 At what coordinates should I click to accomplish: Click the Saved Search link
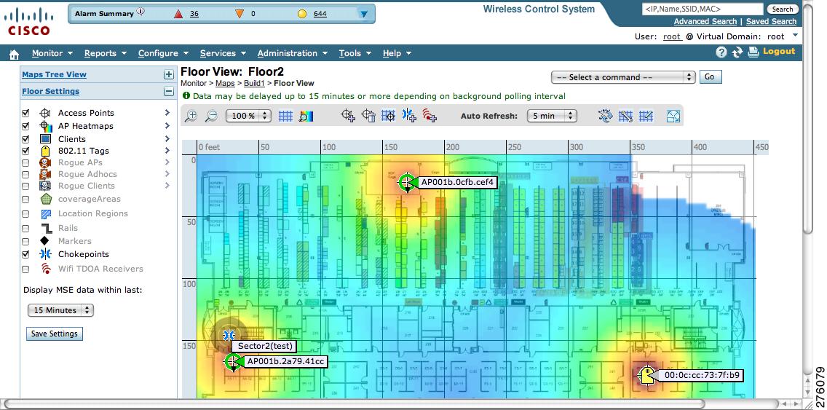tap(771, 22)
